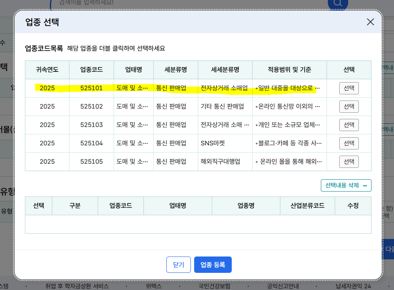Image resolution: width=394 pixels, height=290 pixels.
Task: Click the 업종코드 cell 525101
Action: (x=92, y=88)
